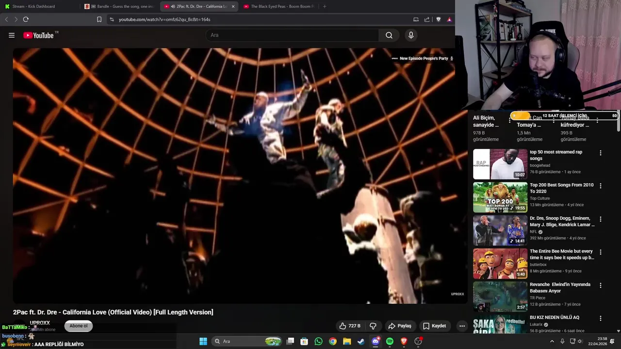Screen dimensions: 621x349
Task: Open 'Revanche Elwind'in Yayınında' video title
Action: 560,287
